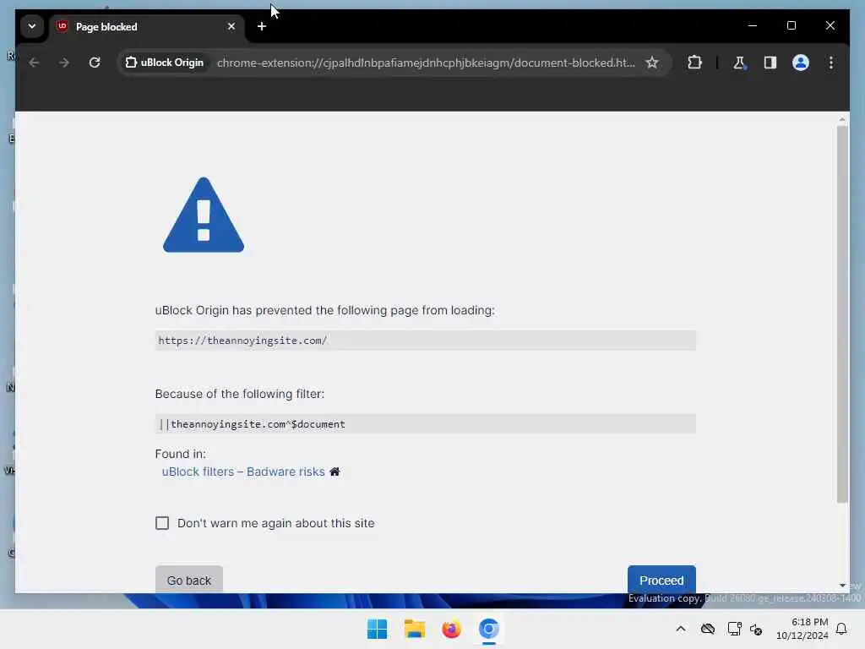This screenshot has height=649, width=865.
Task: Open the Extensions puzzle icon
Action: coord(694,63)
